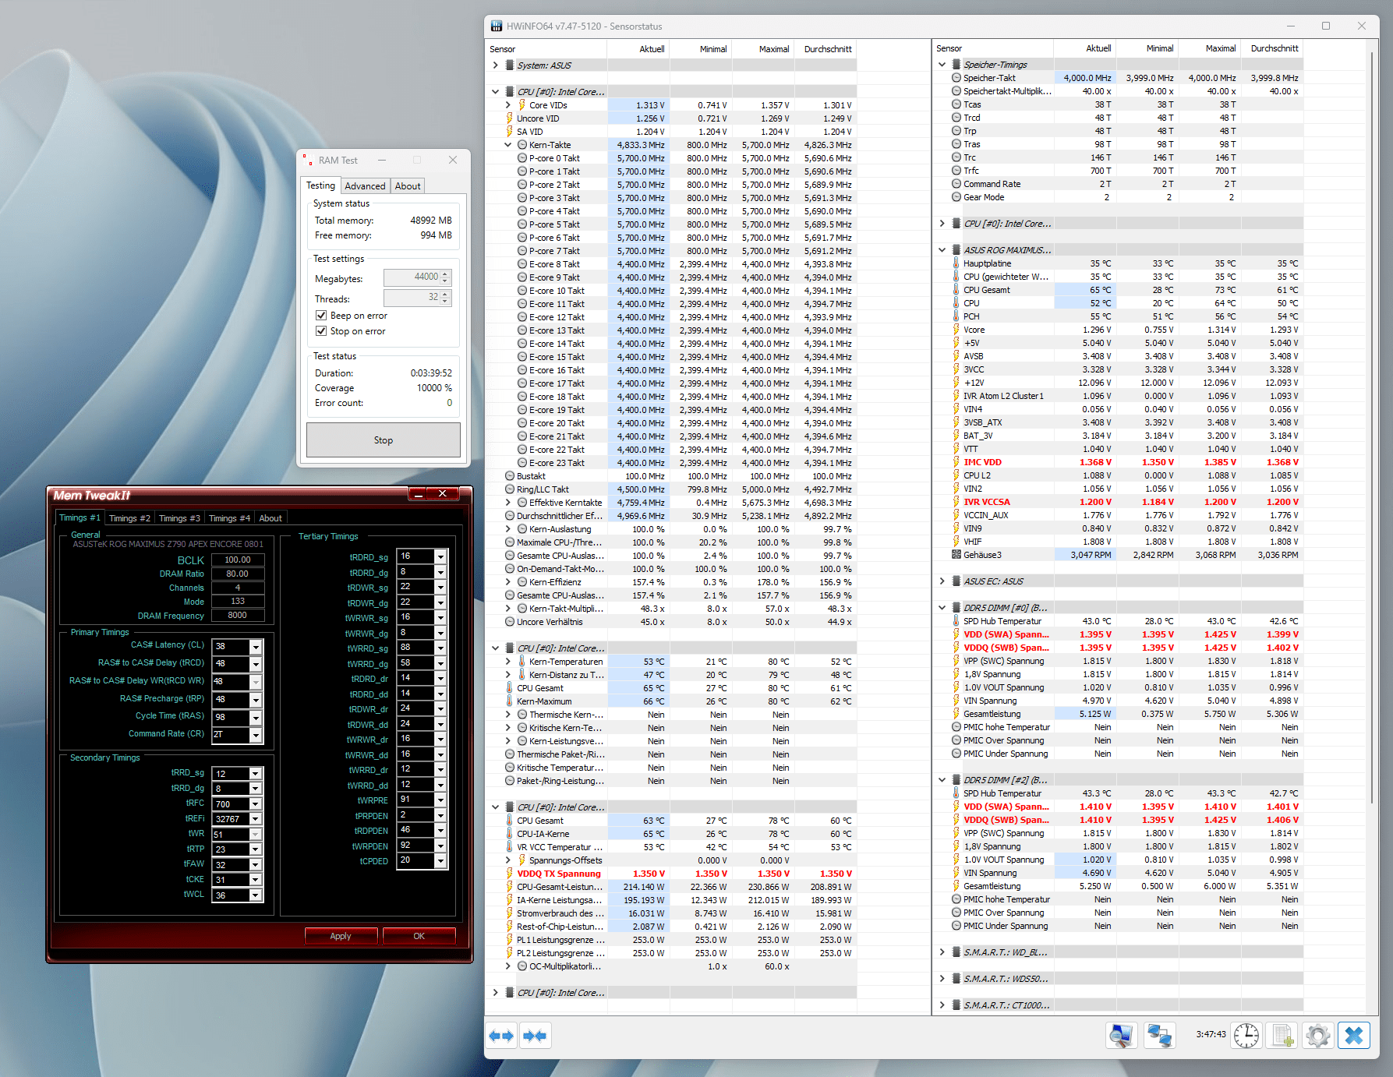Open the HWiNFO summary monitor magnifier icon
This screenshot has height=1077, width=1393.
[x=1121, y=1036]
